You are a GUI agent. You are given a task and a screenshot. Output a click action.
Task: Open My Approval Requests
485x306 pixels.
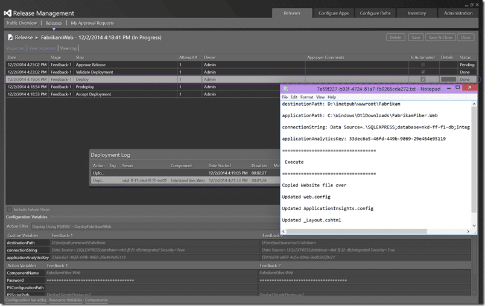(x=92, y=23)
